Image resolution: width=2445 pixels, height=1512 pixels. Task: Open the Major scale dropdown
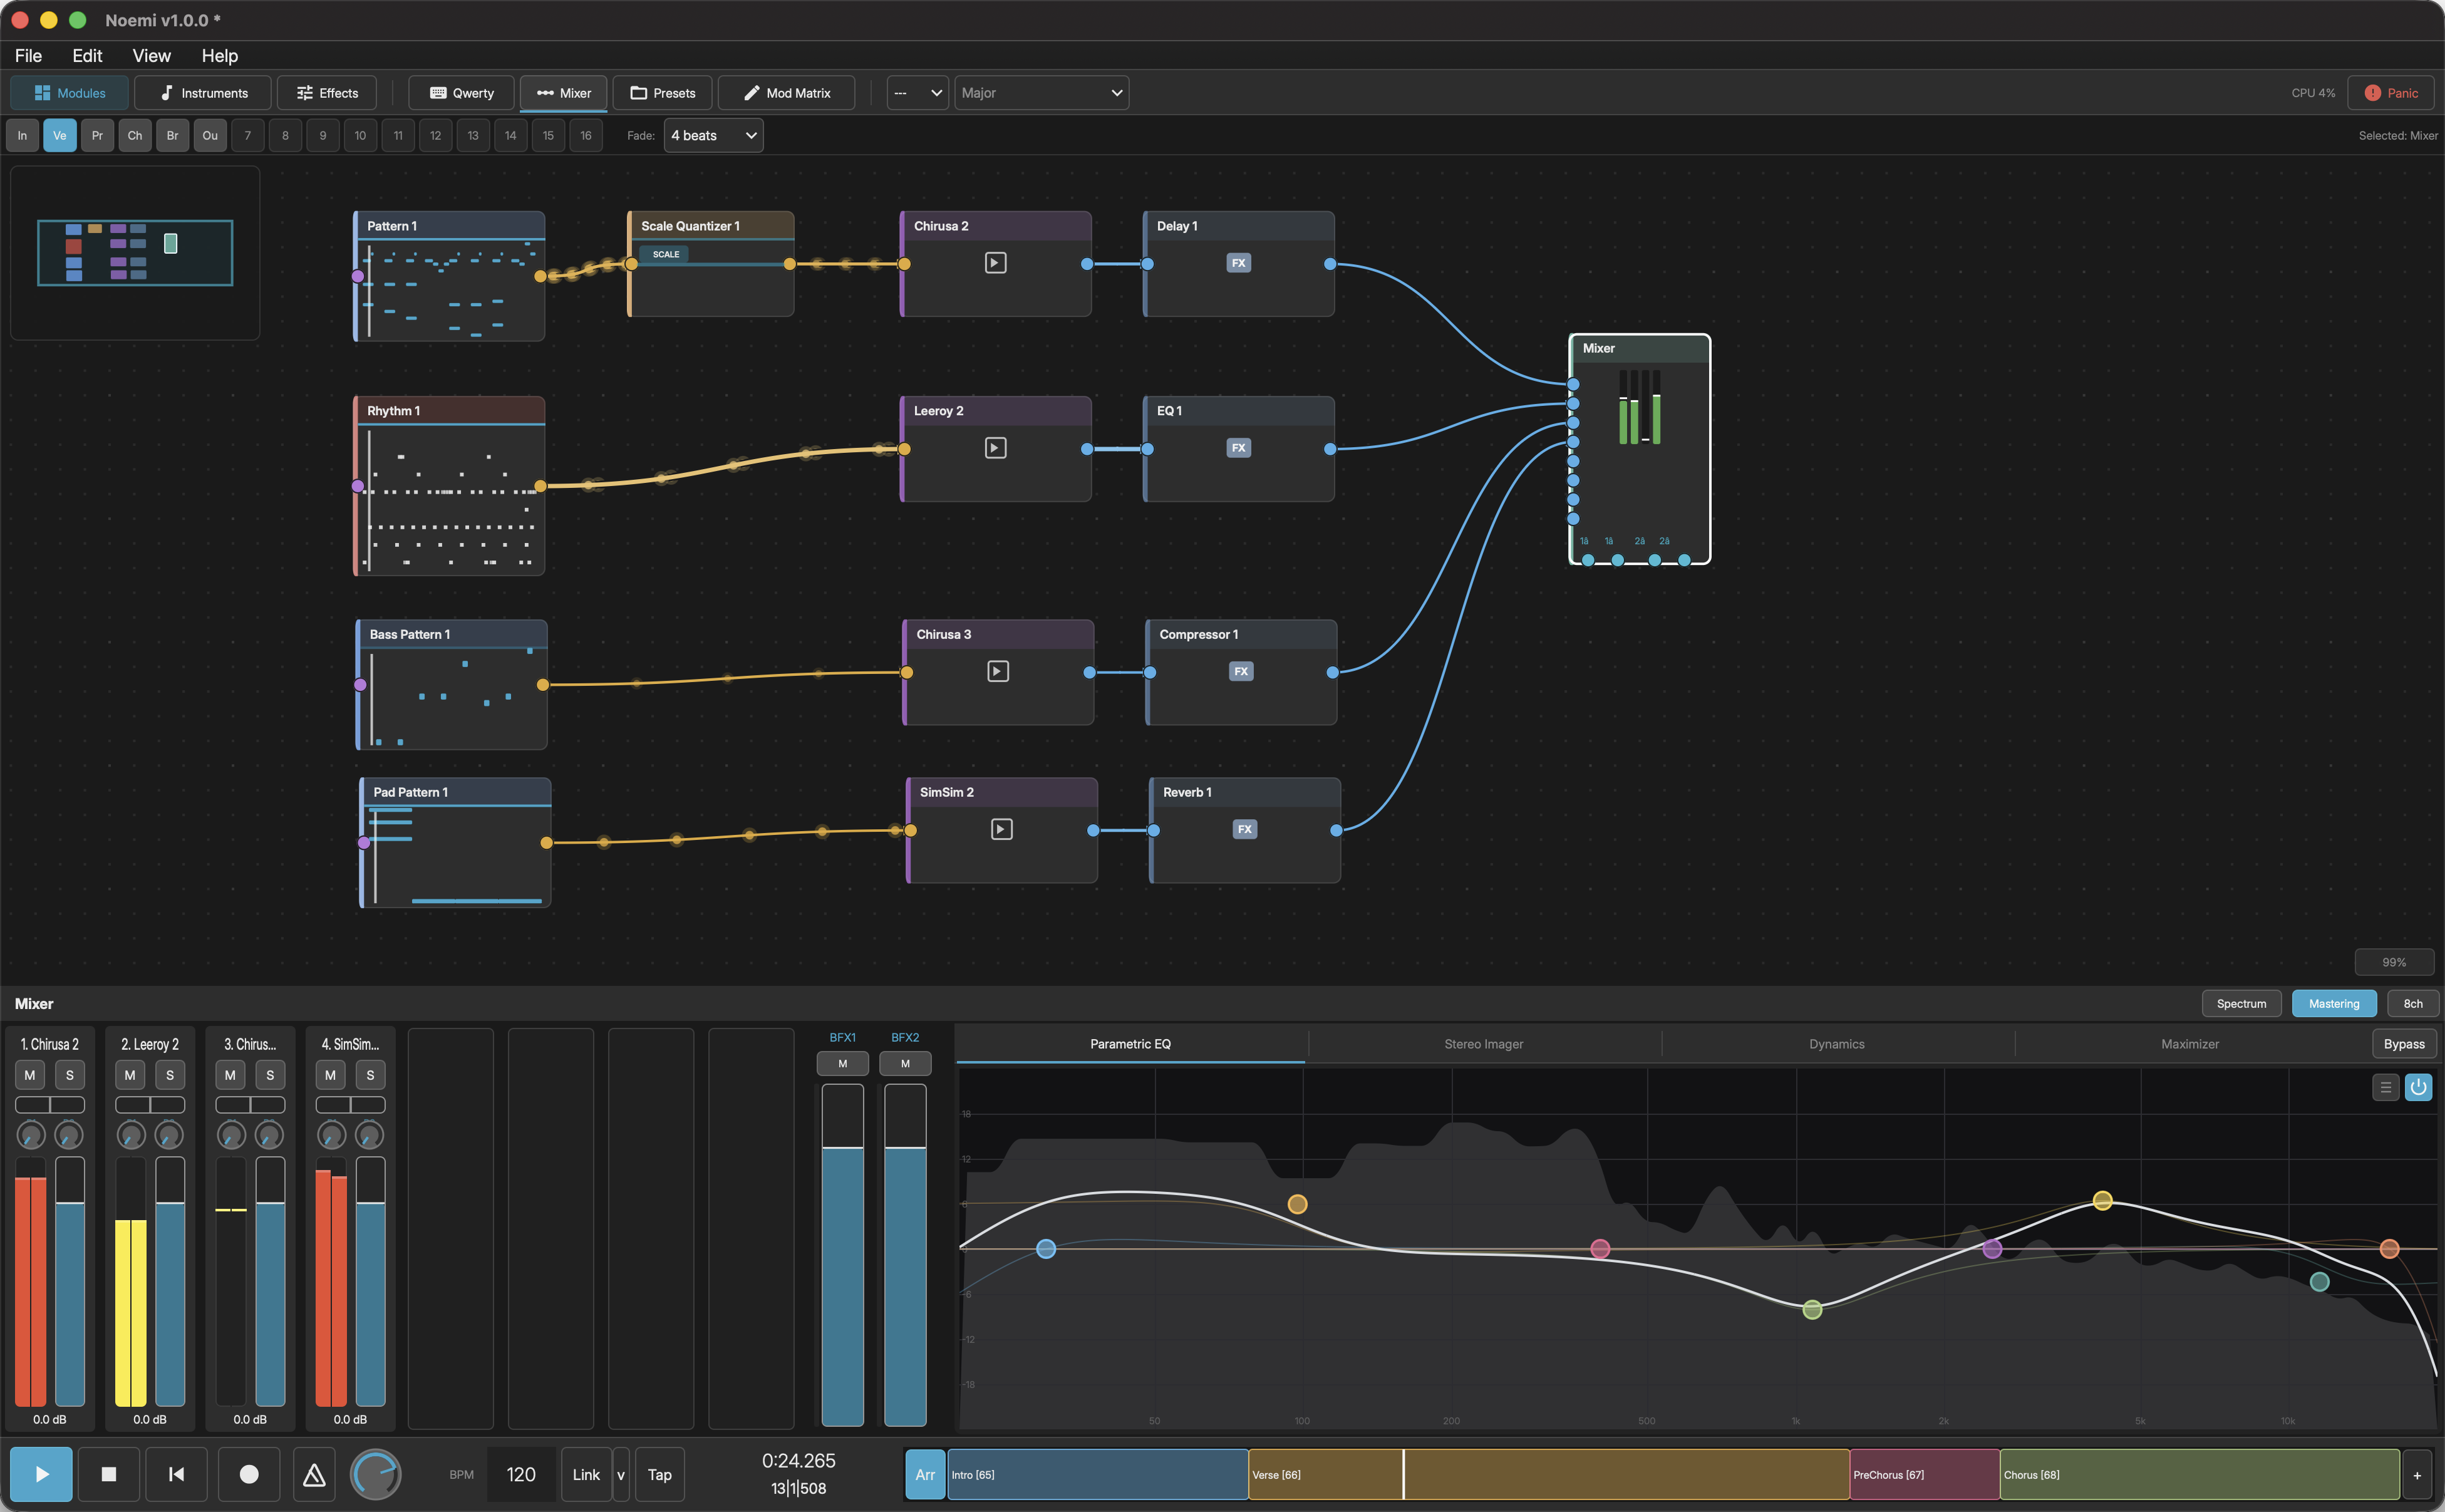coord(1042,93)
